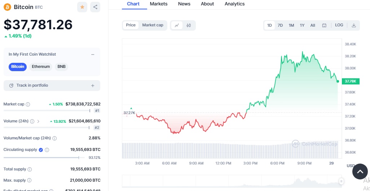
Task: Toggle the star watchlist button
Action: (82, 7)
